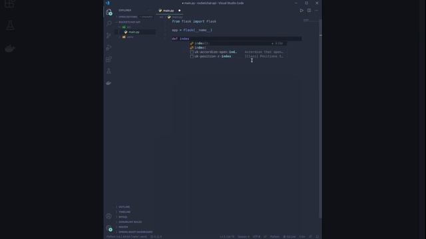Expand the Open Editors section
This screenshot has height=239, width=426.
tap(128, 17)
